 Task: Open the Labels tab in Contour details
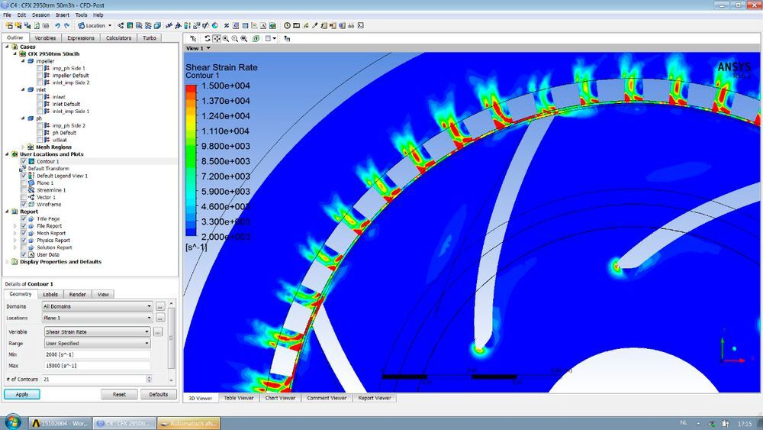pos(50,294)
